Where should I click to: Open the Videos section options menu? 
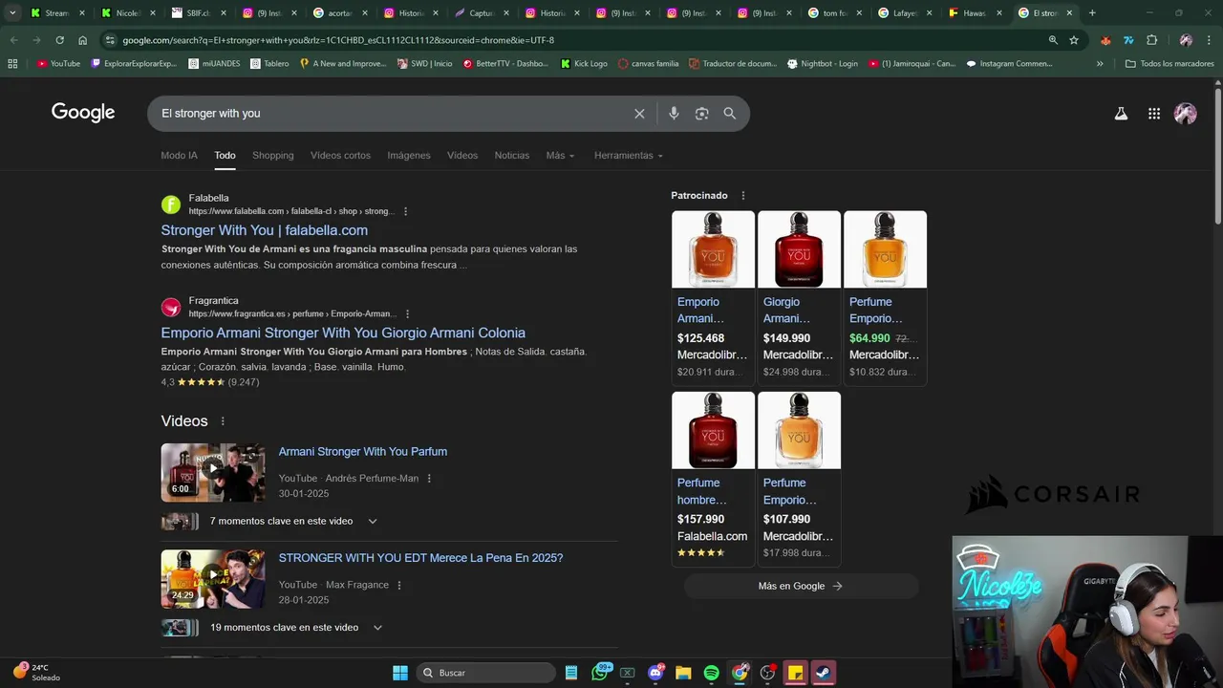tap(223, 421)
